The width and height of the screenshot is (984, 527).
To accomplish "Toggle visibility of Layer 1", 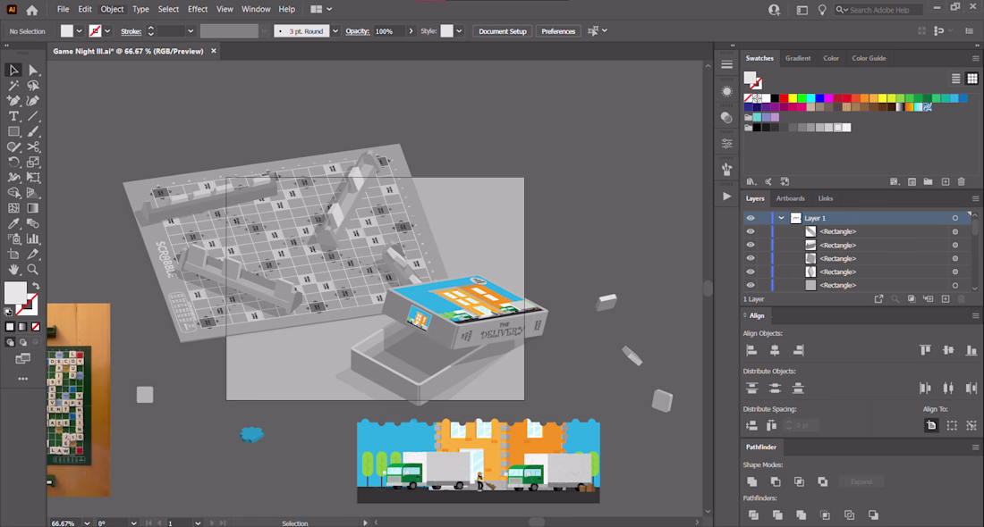I will pyautogui.click(x=751, y=218).
